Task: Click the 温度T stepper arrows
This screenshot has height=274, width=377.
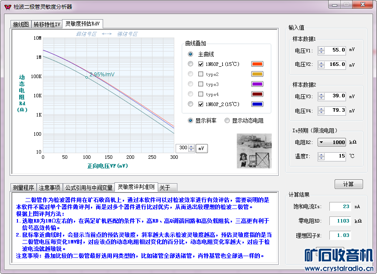Action: coord(321,157)
